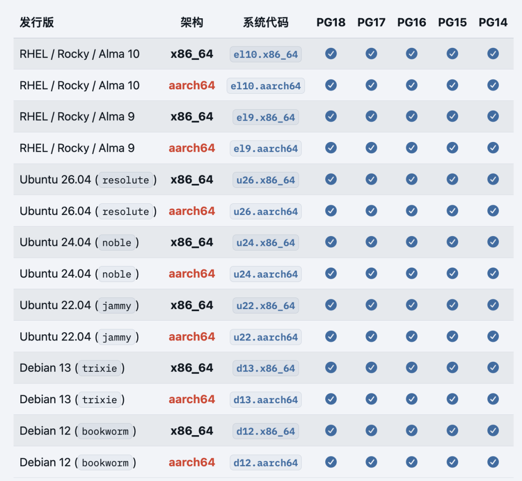Click the 发行版 column header

(37, 22)
